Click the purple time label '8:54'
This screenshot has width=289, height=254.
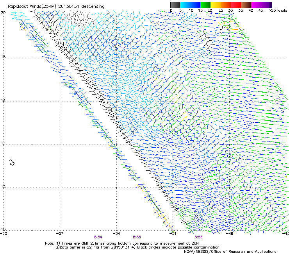point(98,237)
